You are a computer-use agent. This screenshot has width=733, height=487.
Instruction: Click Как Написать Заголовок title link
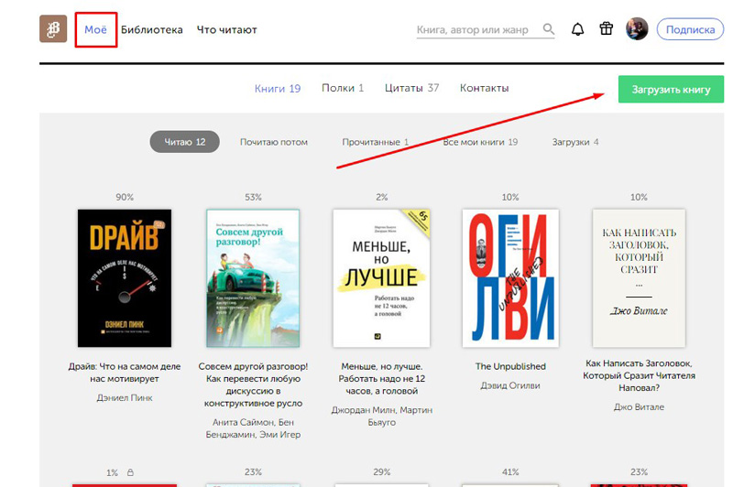tap(639, 375)
